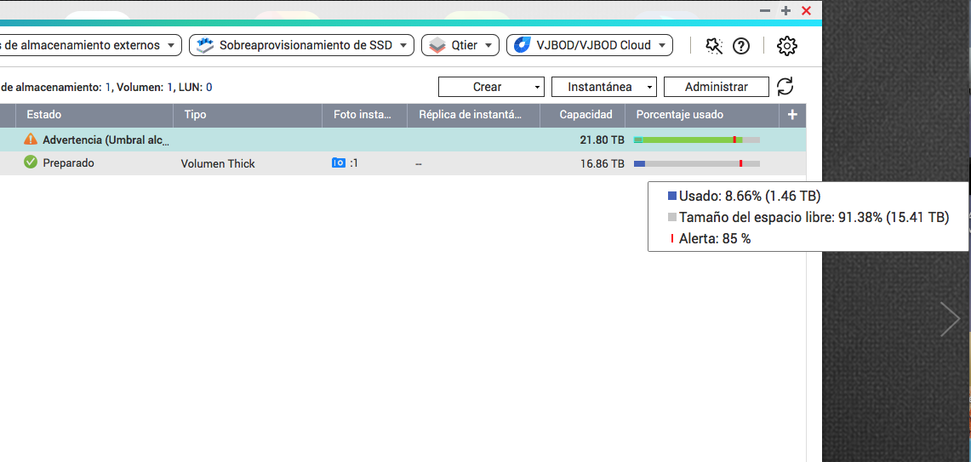Open the Crear dropdown menu
Screen dimensions: 971x462
point(491,87)
